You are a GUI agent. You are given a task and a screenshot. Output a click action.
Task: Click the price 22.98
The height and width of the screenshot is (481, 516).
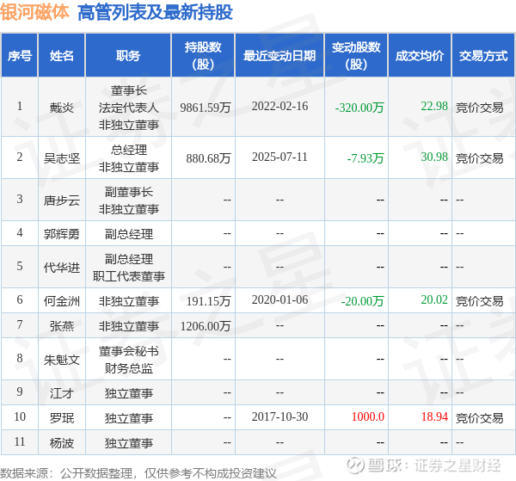(434, 106)
